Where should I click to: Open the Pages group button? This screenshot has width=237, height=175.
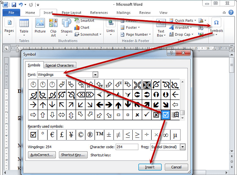click(x=9, y=27)
